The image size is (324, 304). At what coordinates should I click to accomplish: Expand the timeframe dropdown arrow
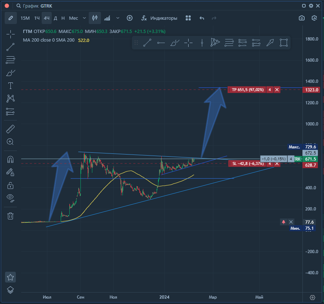[84, 18]
